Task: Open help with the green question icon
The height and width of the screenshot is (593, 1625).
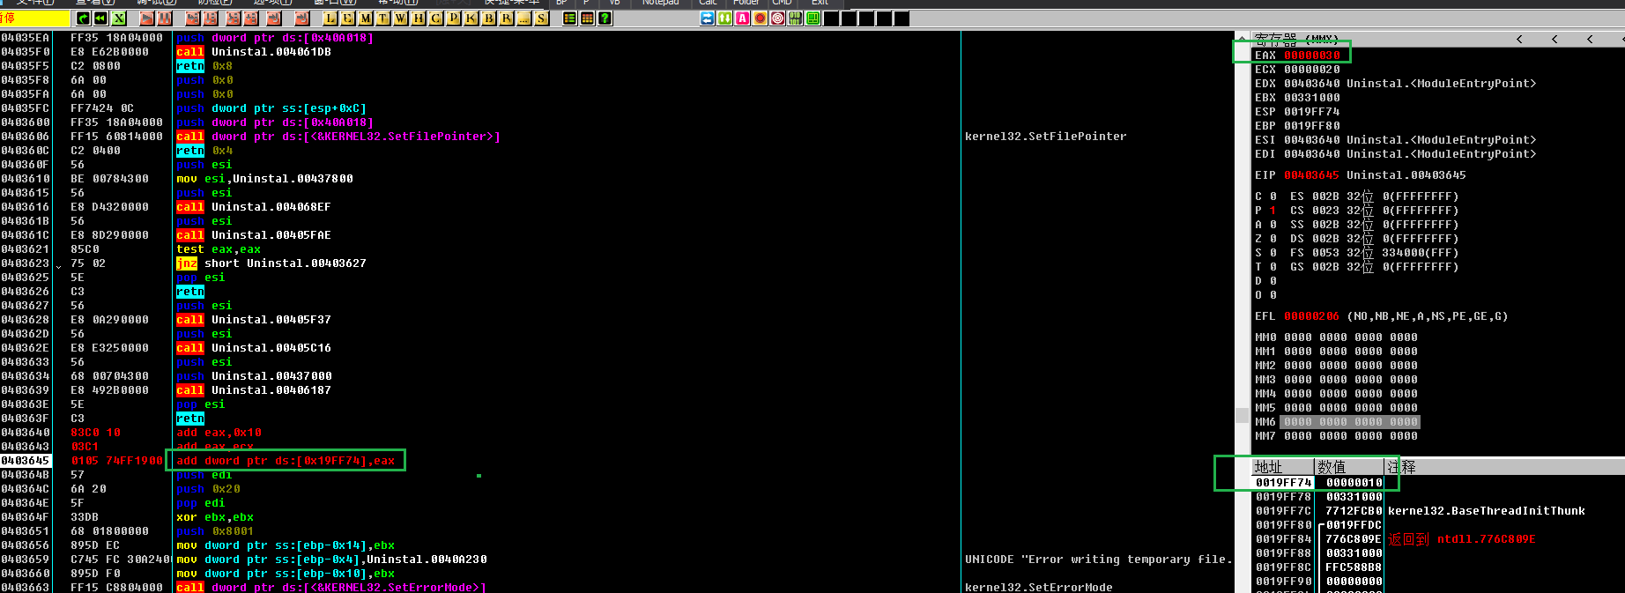Action: click(605, 19)
